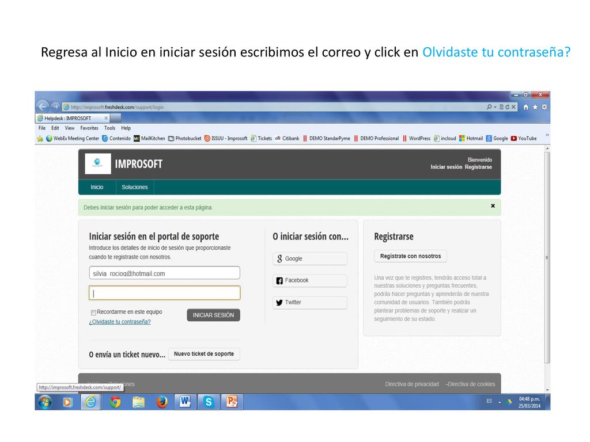Click the header Iniciar sesión link

pyautogui.click(x=447, y=167)
